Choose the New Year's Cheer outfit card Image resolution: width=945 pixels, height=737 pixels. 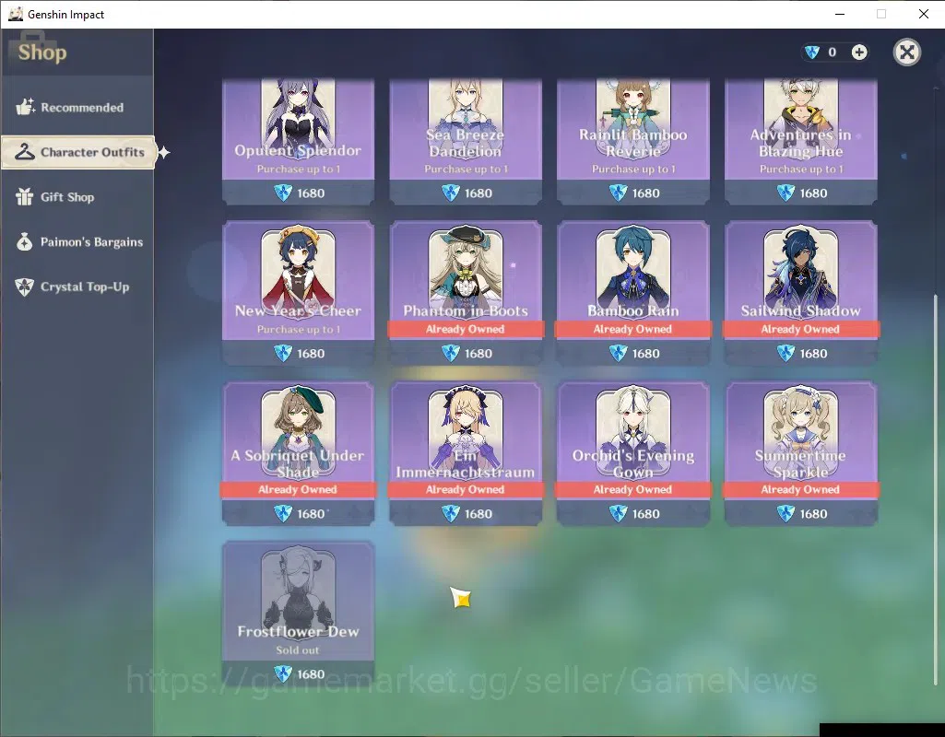tap(299, 293)
